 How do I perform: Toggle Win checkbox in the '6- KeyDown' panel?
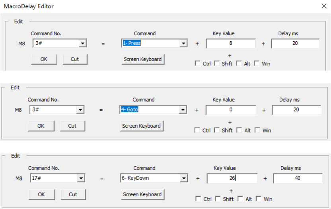(258, 199)
